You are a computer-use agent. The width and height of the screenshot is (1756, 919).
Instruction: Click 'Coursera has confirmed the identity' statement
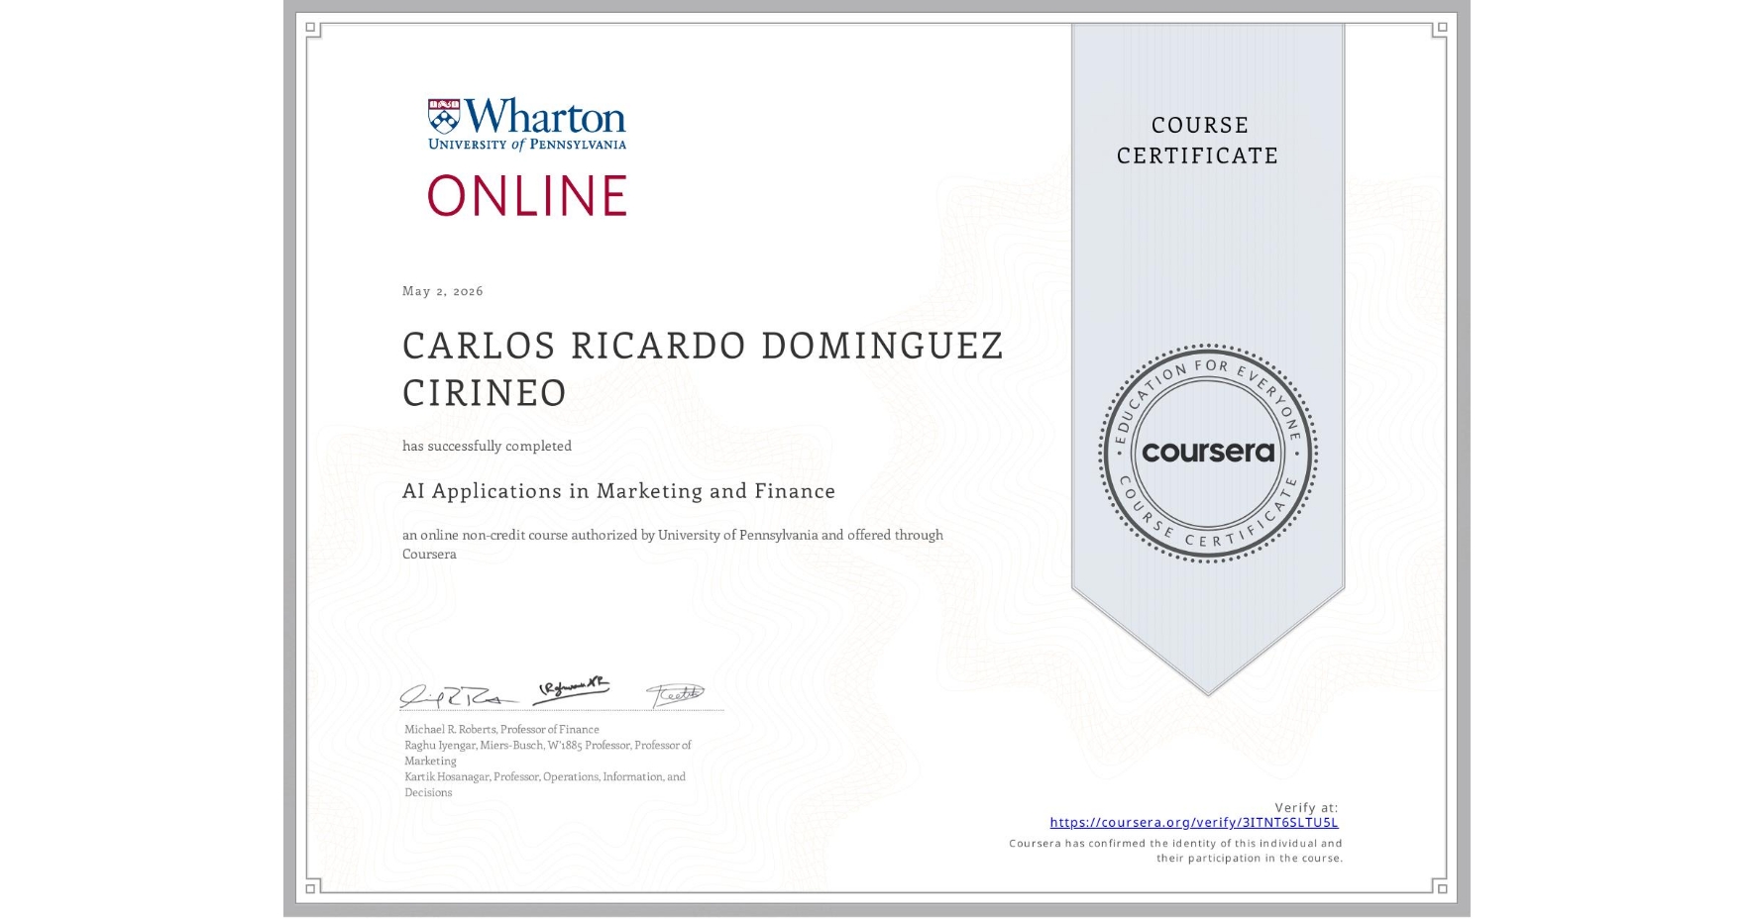pos(1176,851)
